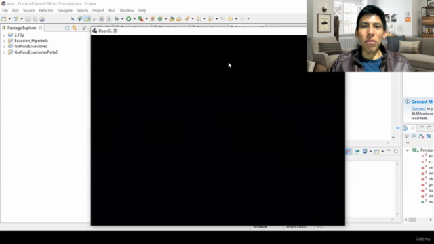Viewport: 434px width, 244px height.
Task: Click Outline horizontal scrollbar thumb
Action: (x=412, y=220)
